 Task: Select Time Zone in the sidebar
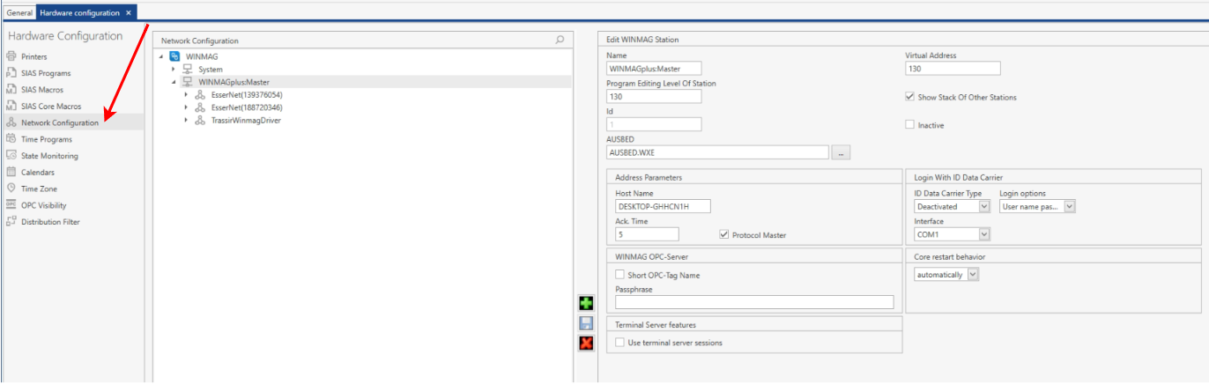(x=38, y=188)
